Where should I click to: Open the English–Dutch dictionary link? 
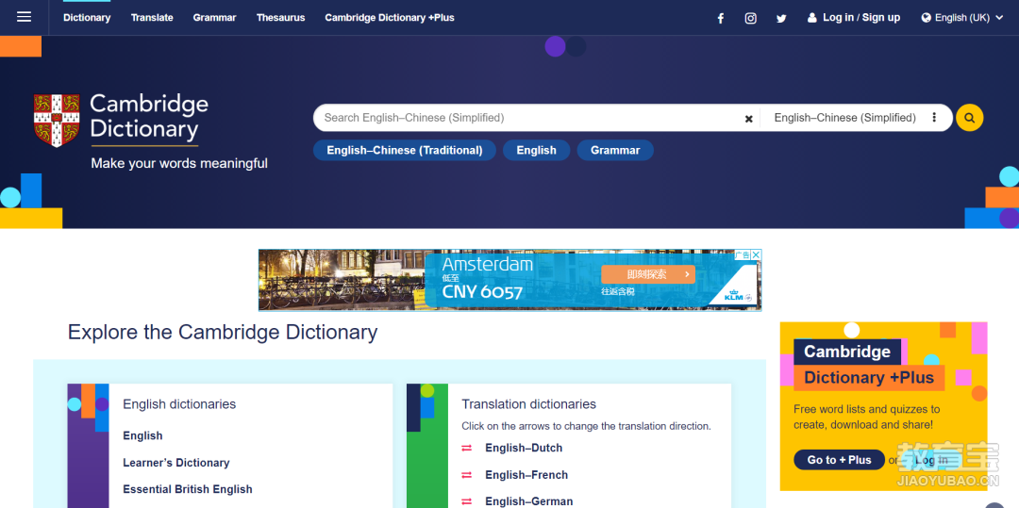point(524,449)
